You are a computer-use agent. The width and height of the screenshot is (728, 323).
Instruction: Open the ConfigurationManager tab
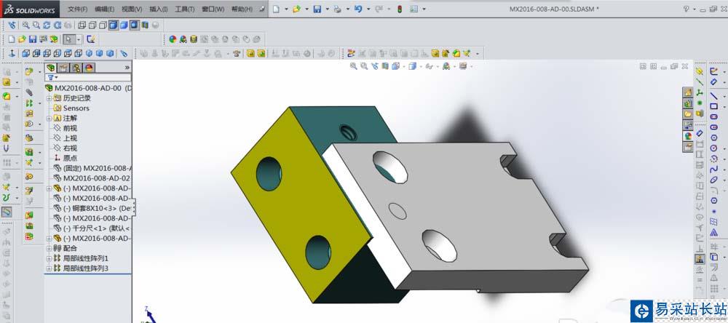pyautogui.click(x=76, y=68)
